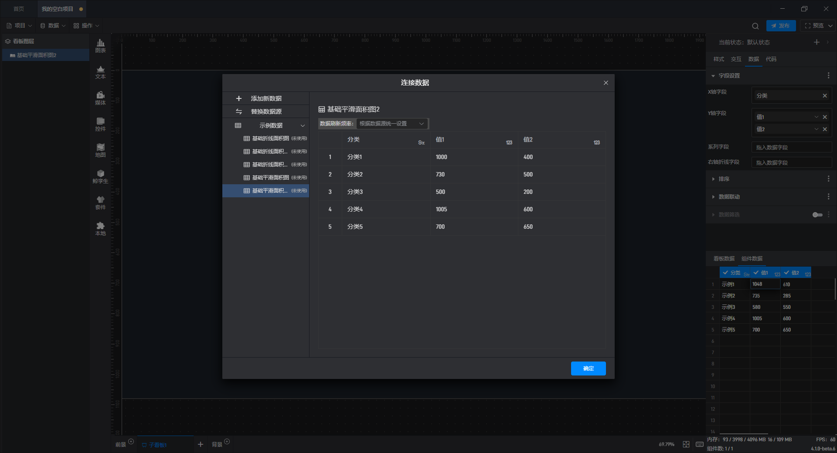
Task: Open the 操作 menu
Action: [x=86, y=26]
